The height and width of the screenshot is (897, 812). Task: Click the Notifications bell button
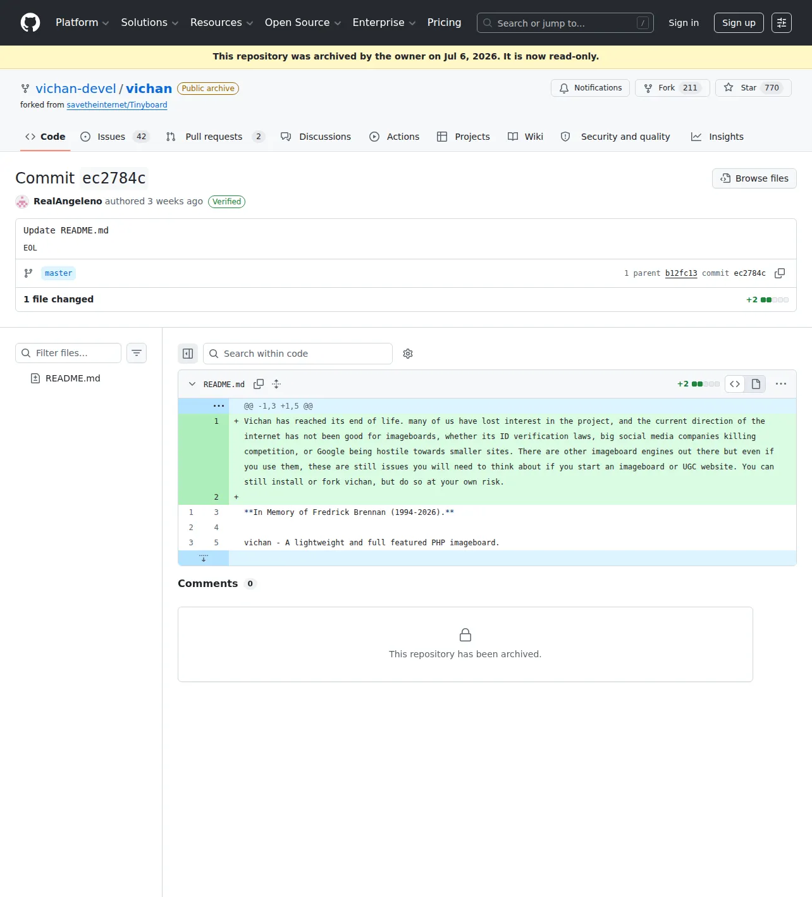tap(590, 88)
